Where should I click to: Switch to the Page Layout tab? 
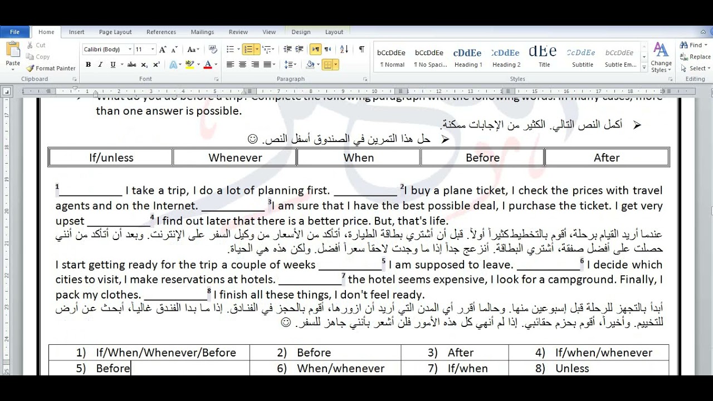coord(115,32)
